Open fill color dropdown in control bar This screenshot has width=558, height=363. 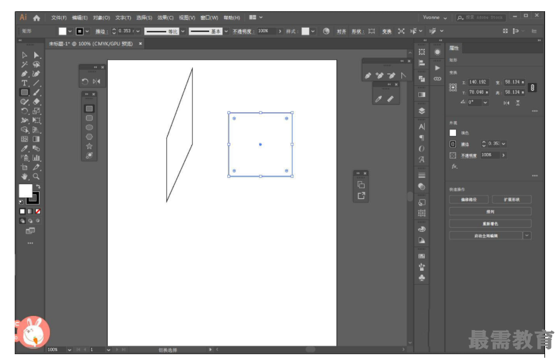pos(70,31)
